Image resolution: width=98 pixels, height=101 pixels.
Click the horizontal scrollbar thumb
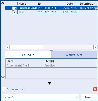point(26,47)
